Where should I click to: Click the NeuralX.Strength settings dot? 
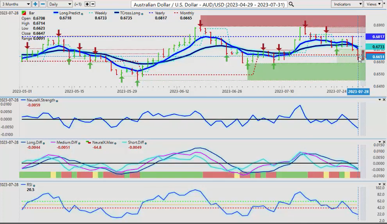57,100
